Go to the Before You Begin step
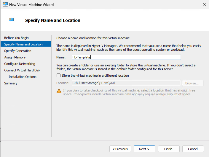This screenshot has height=157, width=209. pyautogui.click(x=16, y=38)
